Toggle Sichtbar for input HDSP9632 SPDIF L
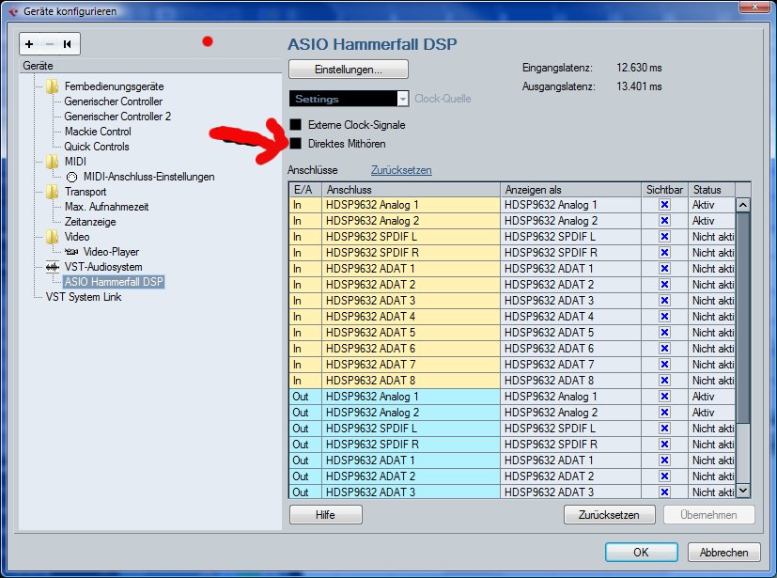Viewport: 777px width, 578px height. (664, 237)
